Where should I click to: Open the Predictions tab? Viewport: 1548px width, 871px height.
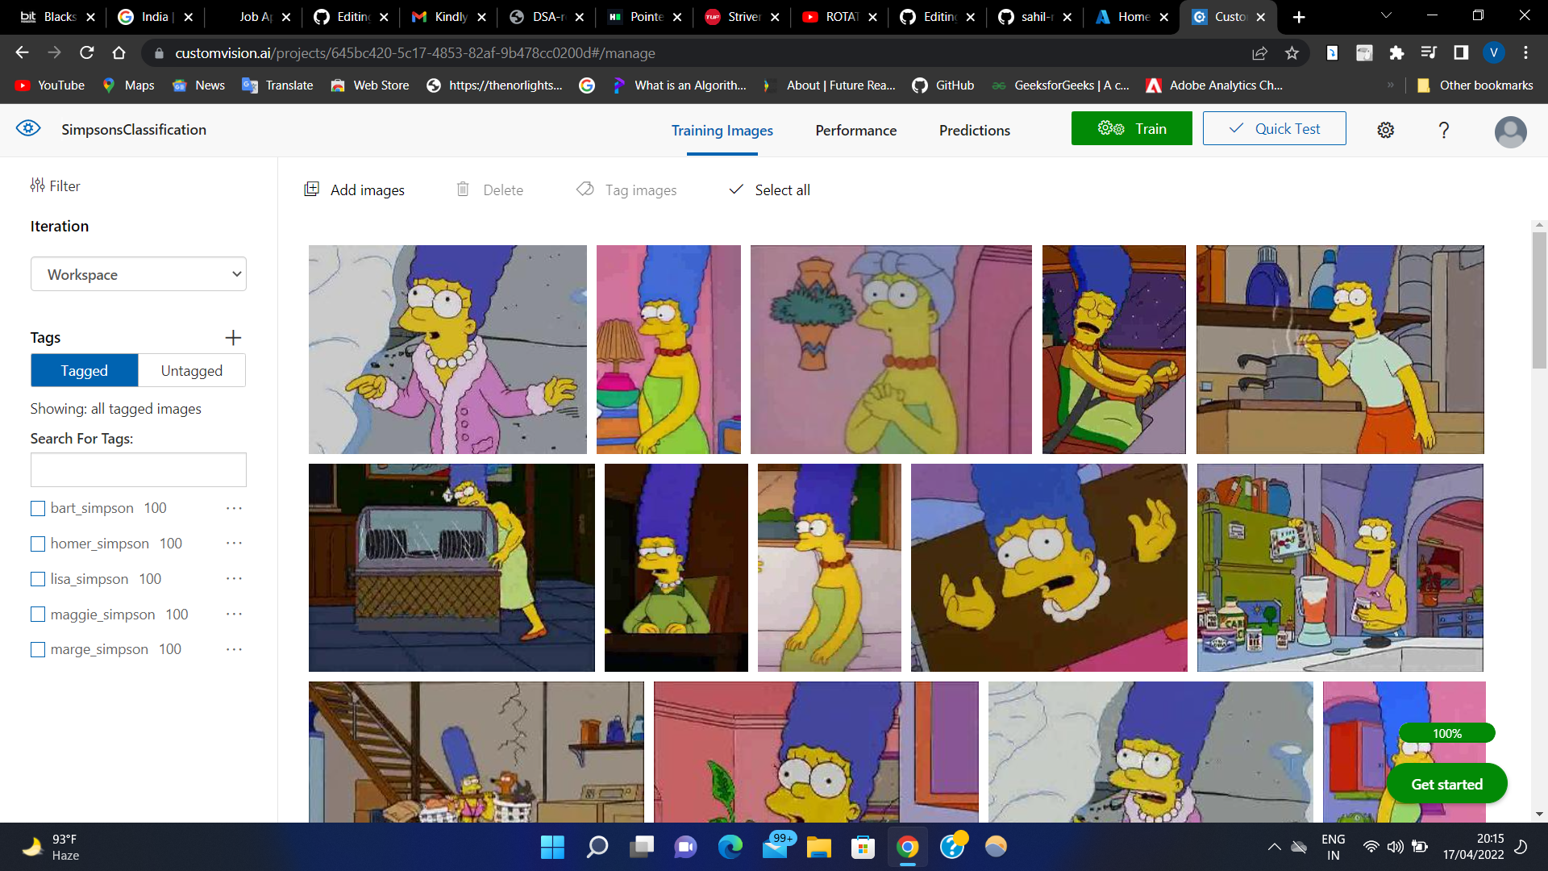[974, 130]
